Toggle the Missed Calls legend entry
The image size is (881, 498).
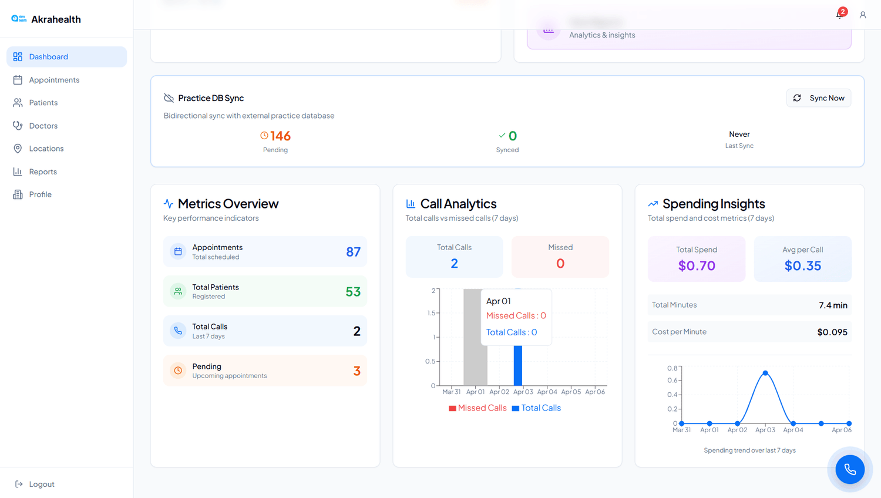[478, 408]
